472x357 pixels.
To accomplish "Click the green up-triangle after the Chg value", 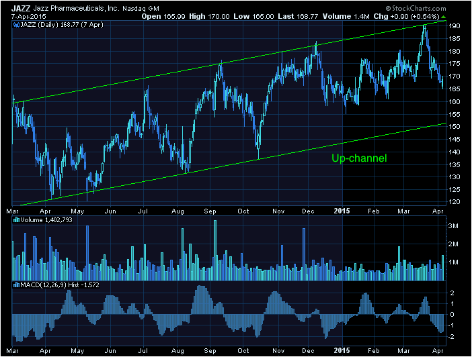I will click(443, 17).
